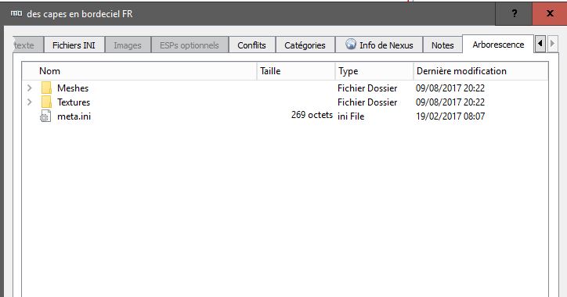
Task: Expand the Textures folder
Action: coord(30,102)
